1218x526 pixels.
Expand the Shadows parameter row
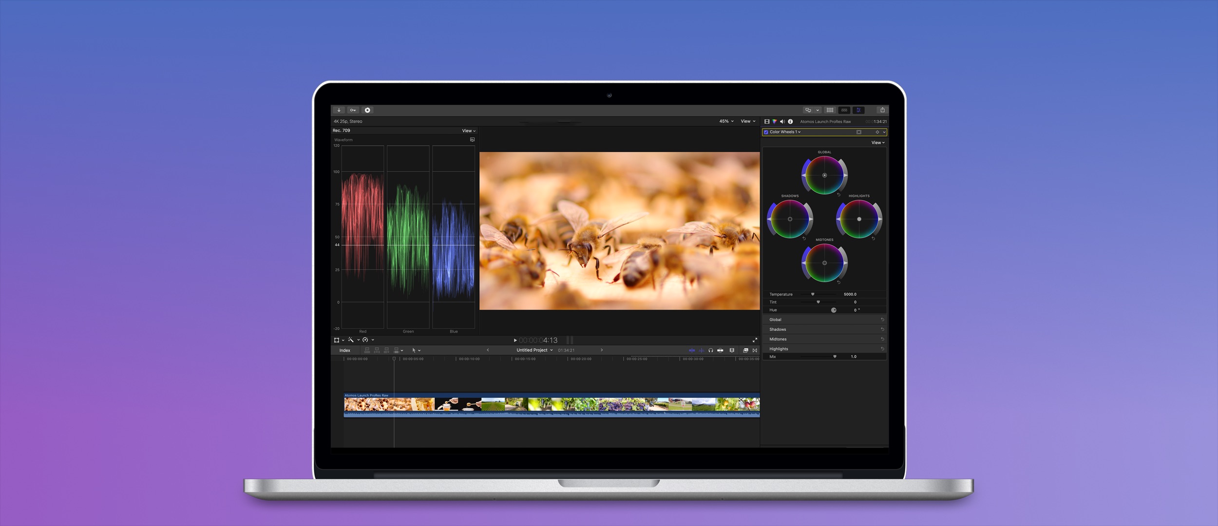click(x=778, y=329)
